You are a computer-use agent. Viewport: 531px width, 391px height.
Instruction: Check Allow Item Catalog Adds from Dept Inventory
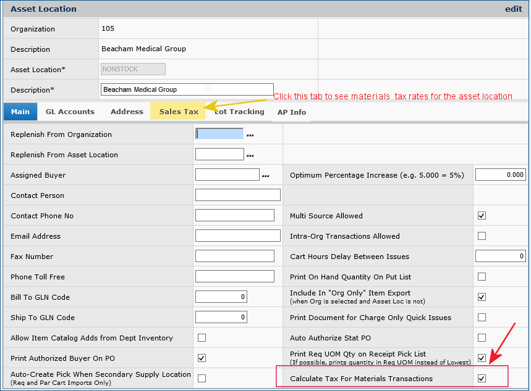pos(202,337)
